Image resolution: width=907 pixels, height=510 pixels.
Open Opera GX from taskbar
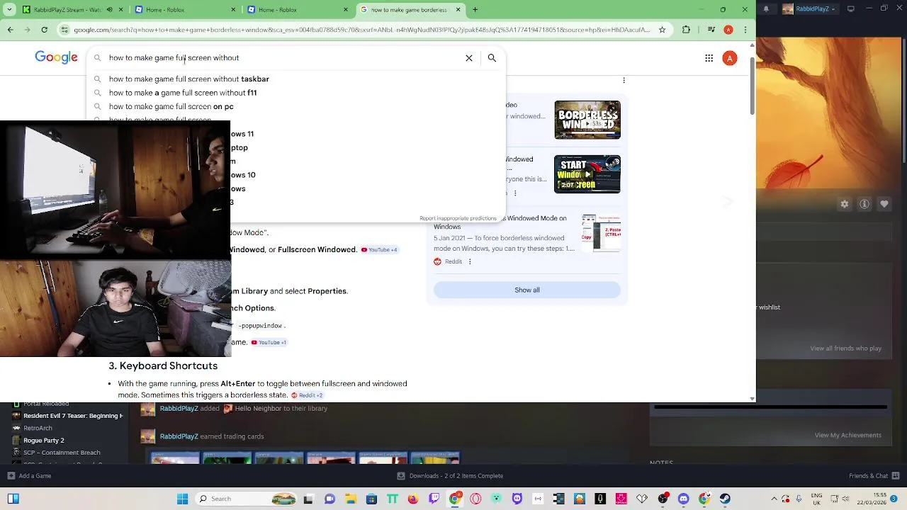475,499
